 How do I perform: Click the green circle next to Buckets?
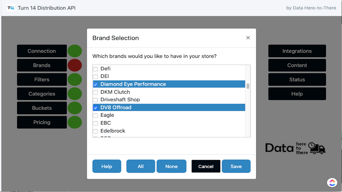click(x=75, y=108)
